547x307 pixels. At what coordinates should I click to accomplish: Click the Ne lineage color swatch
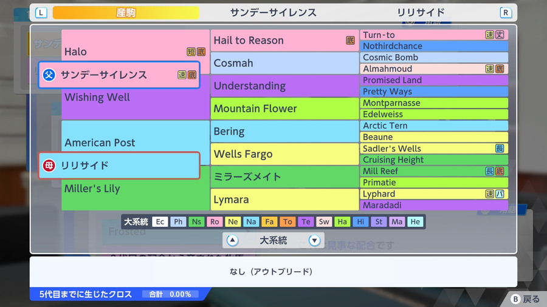(233, 221)
